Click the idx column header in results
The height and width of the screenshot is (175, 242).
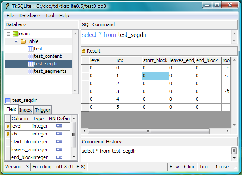click(x=128, y=60)
